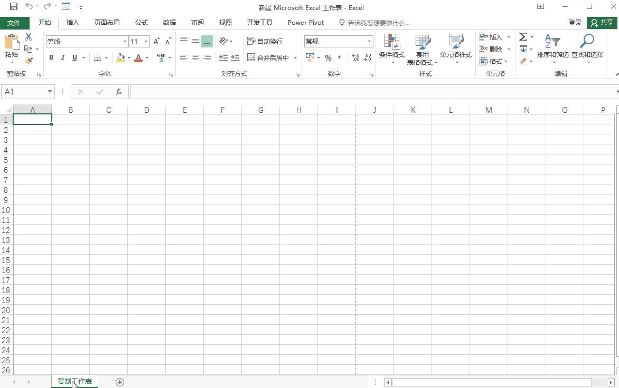Set bottom vertical alignment
Viewport: 619px width, 388px height.
pos(207,41)
